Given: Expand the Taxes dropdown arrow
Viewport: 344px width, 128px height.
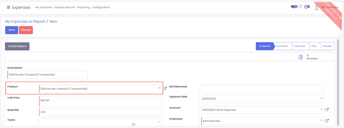Looking at the screenshot, I should point(158,122).
